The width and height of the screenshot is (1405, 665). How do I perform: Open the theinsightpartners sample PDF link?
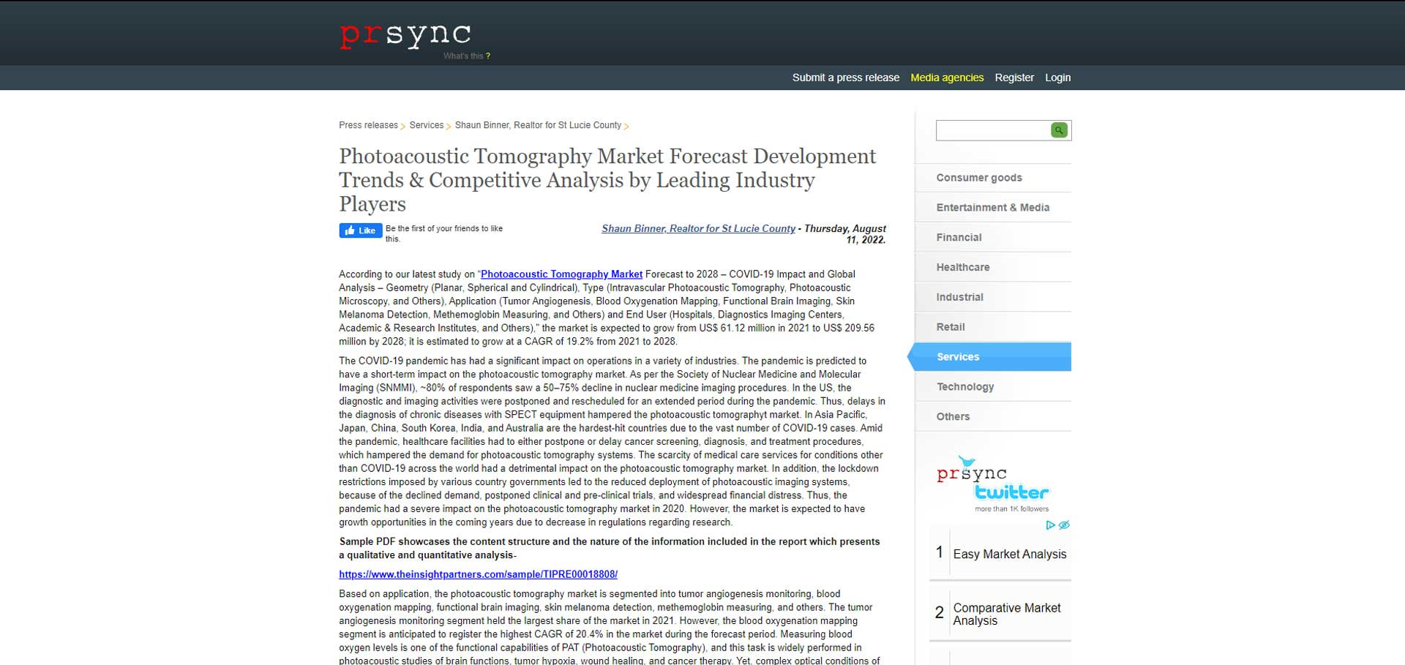[477, 575]
